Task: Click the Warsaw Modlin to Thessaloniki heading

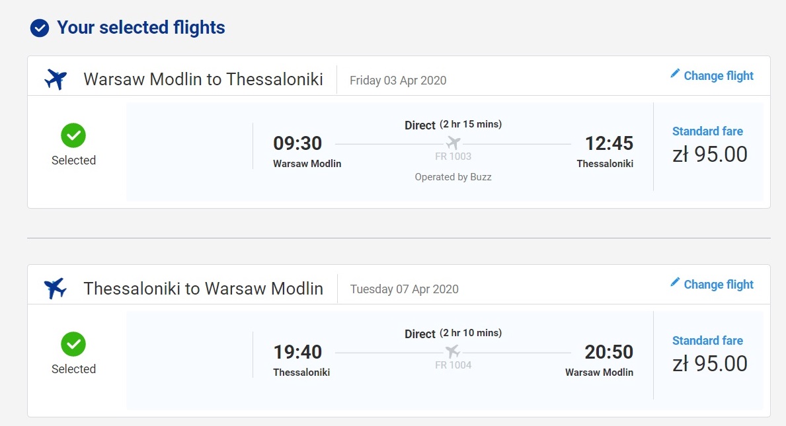Action: (x=203, y=79)
